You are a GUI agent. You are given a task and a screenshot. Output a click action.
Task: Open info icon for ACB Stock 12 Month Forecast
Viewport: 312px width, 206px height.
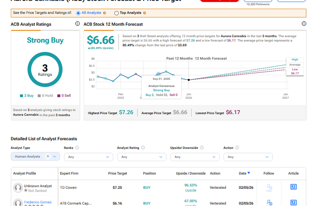(x=304, y=24)
